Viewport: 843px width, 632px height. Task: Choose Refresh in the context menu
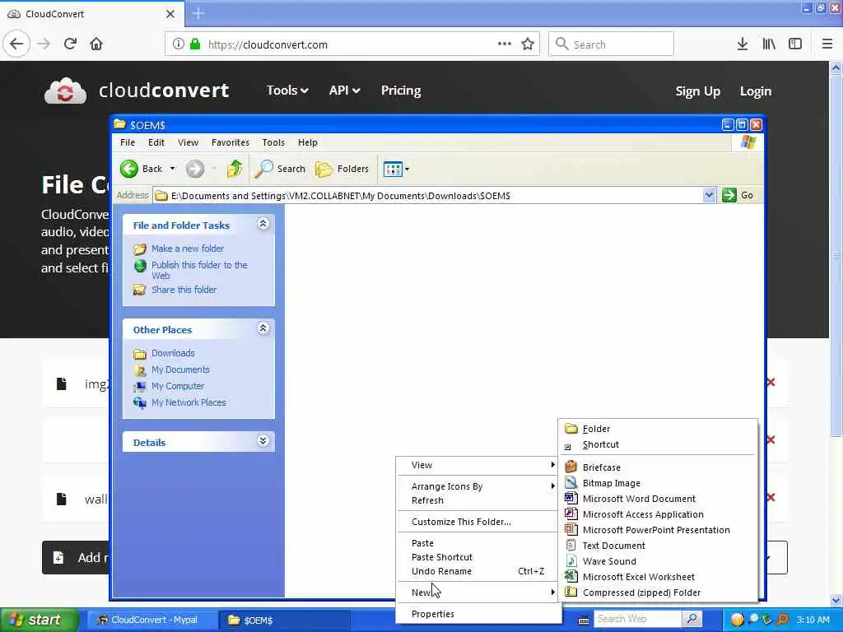(477, 500)
